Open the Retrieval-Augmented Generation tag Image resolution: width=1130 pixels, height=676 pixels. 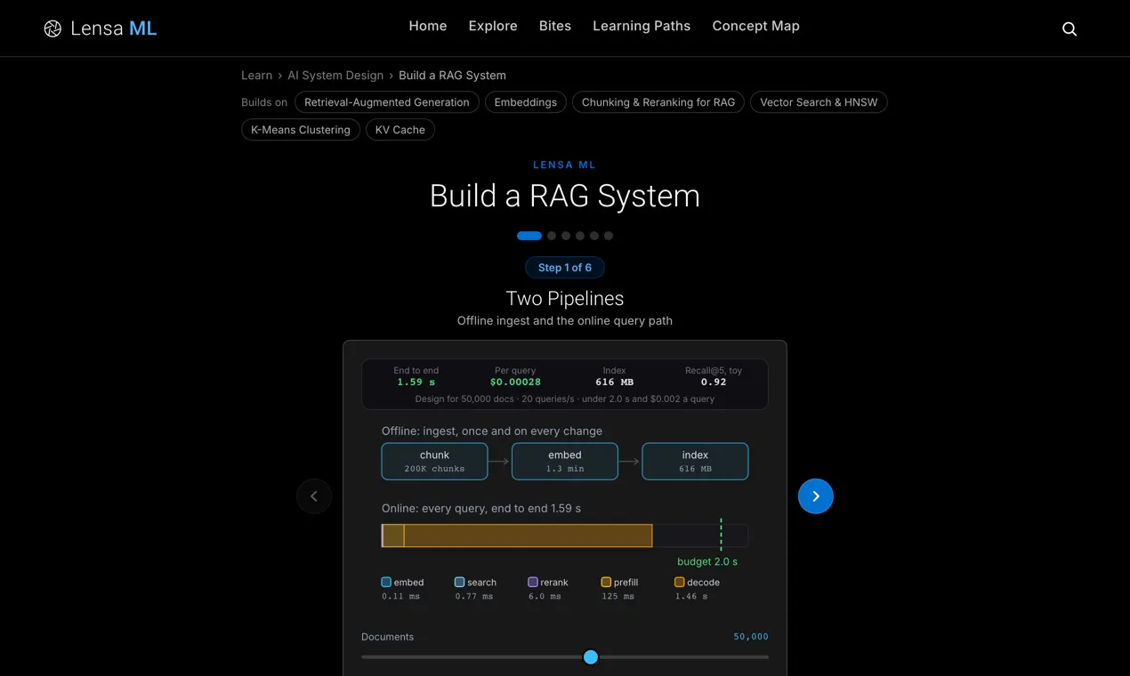(x=387, y=102)
